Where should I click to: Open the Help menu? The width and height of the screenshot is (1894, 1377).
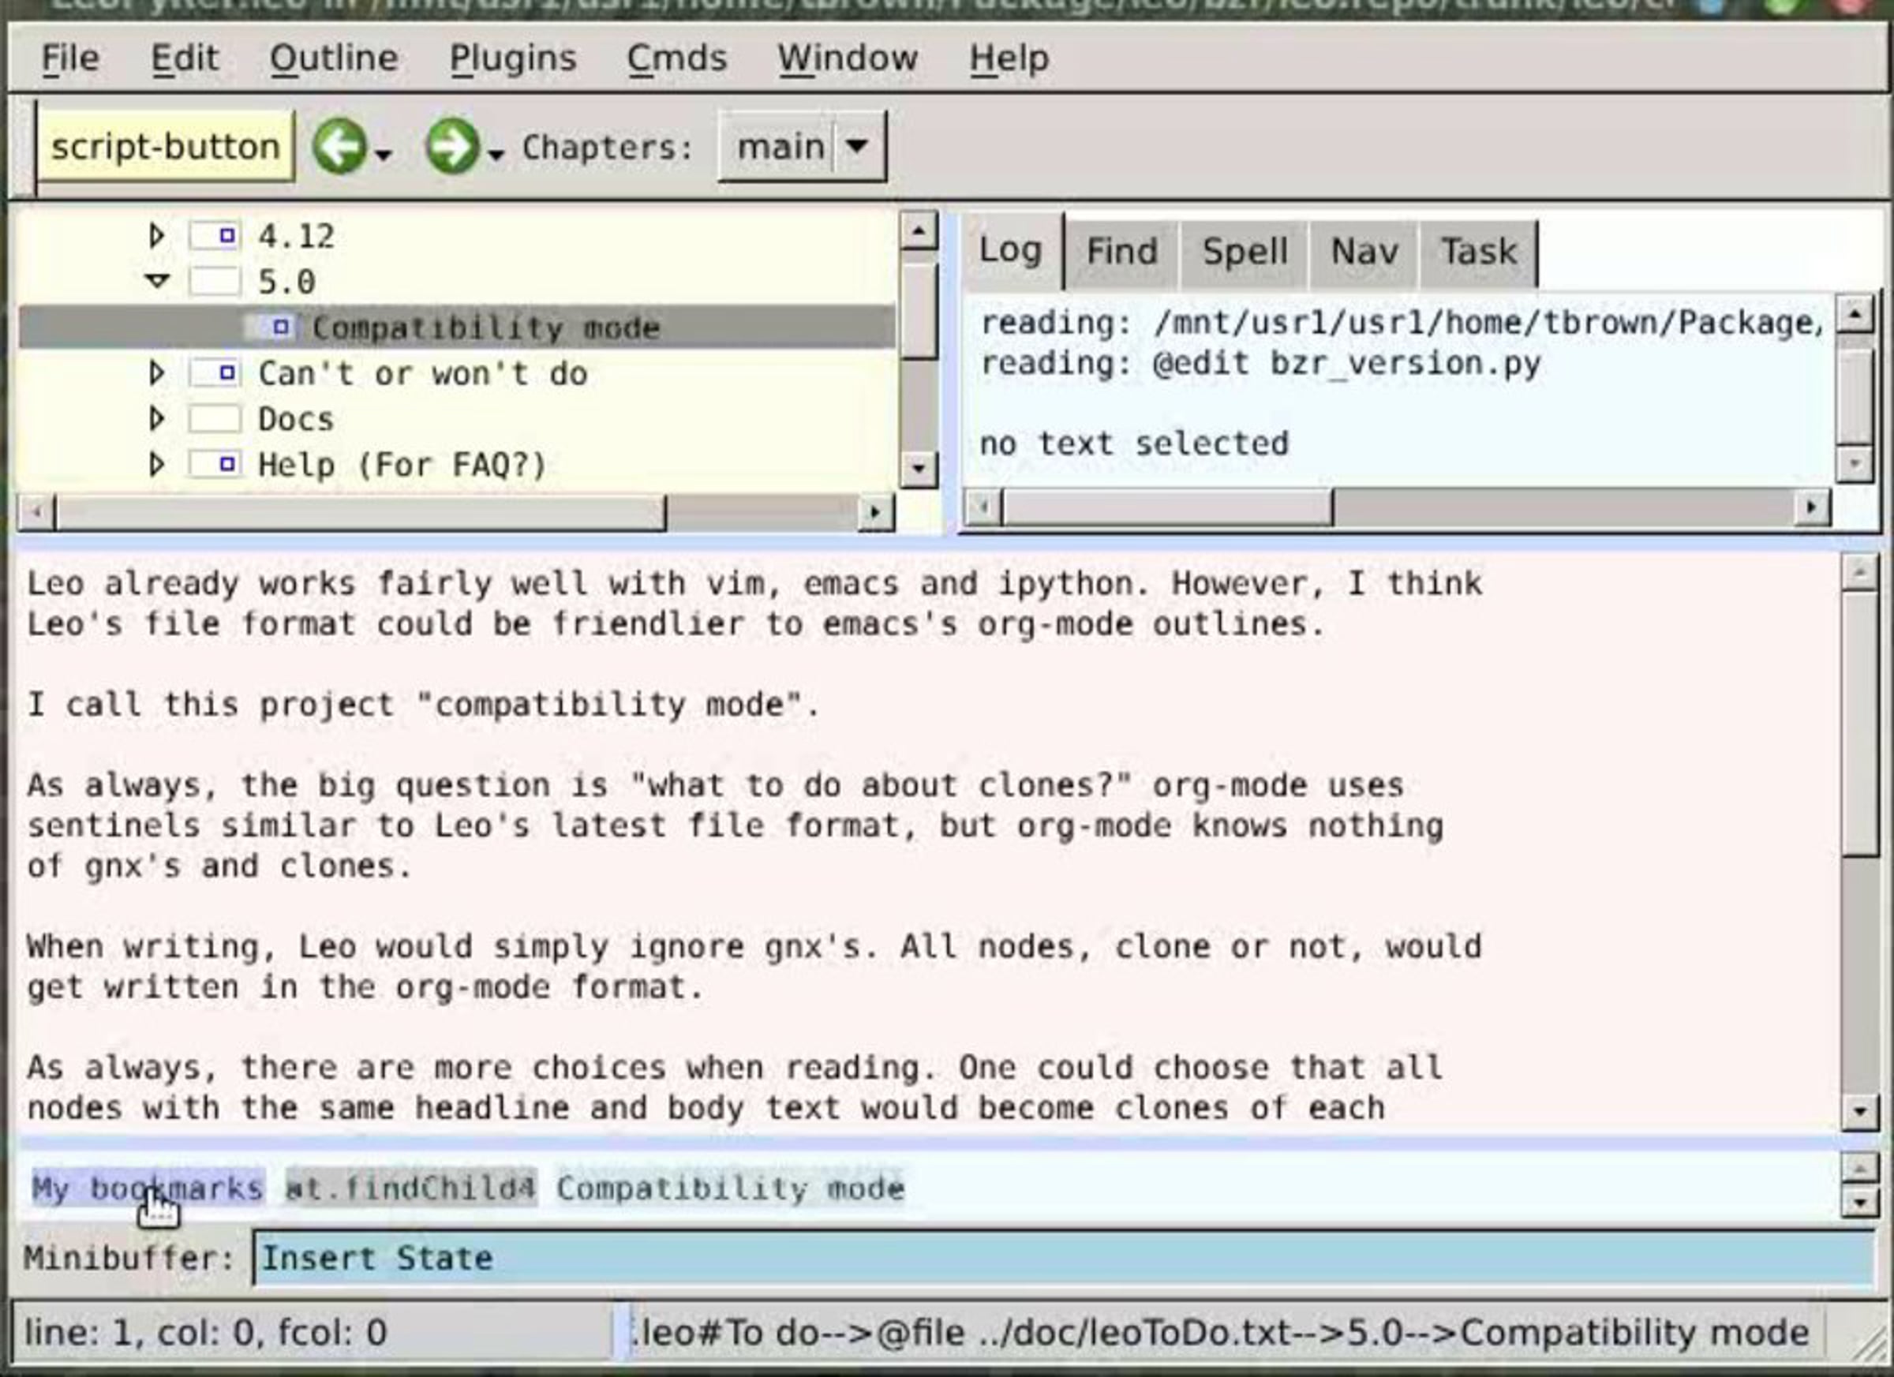click(1009, 58)
